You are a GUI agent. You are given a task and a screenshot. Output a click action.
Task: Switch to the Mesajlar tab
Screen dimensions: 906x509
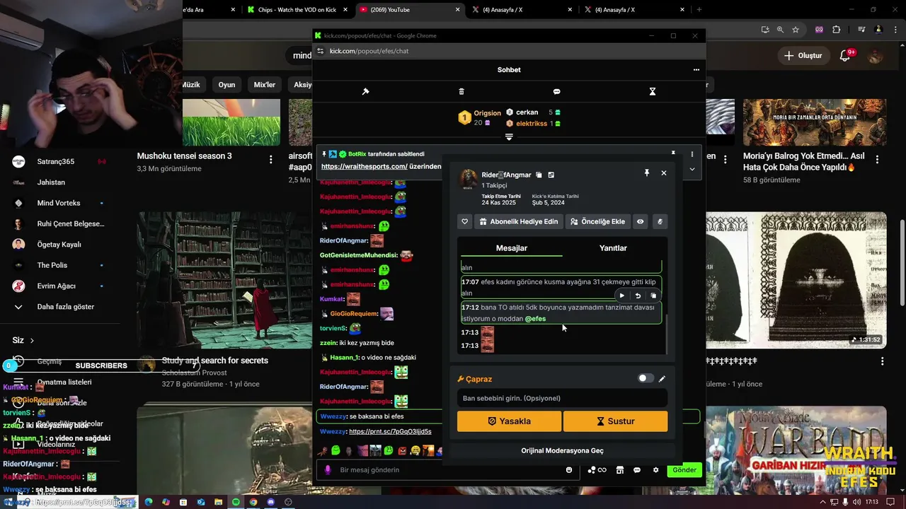click(511, 248)
